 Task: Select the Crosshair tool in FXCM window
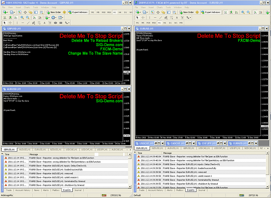point(143,18)
